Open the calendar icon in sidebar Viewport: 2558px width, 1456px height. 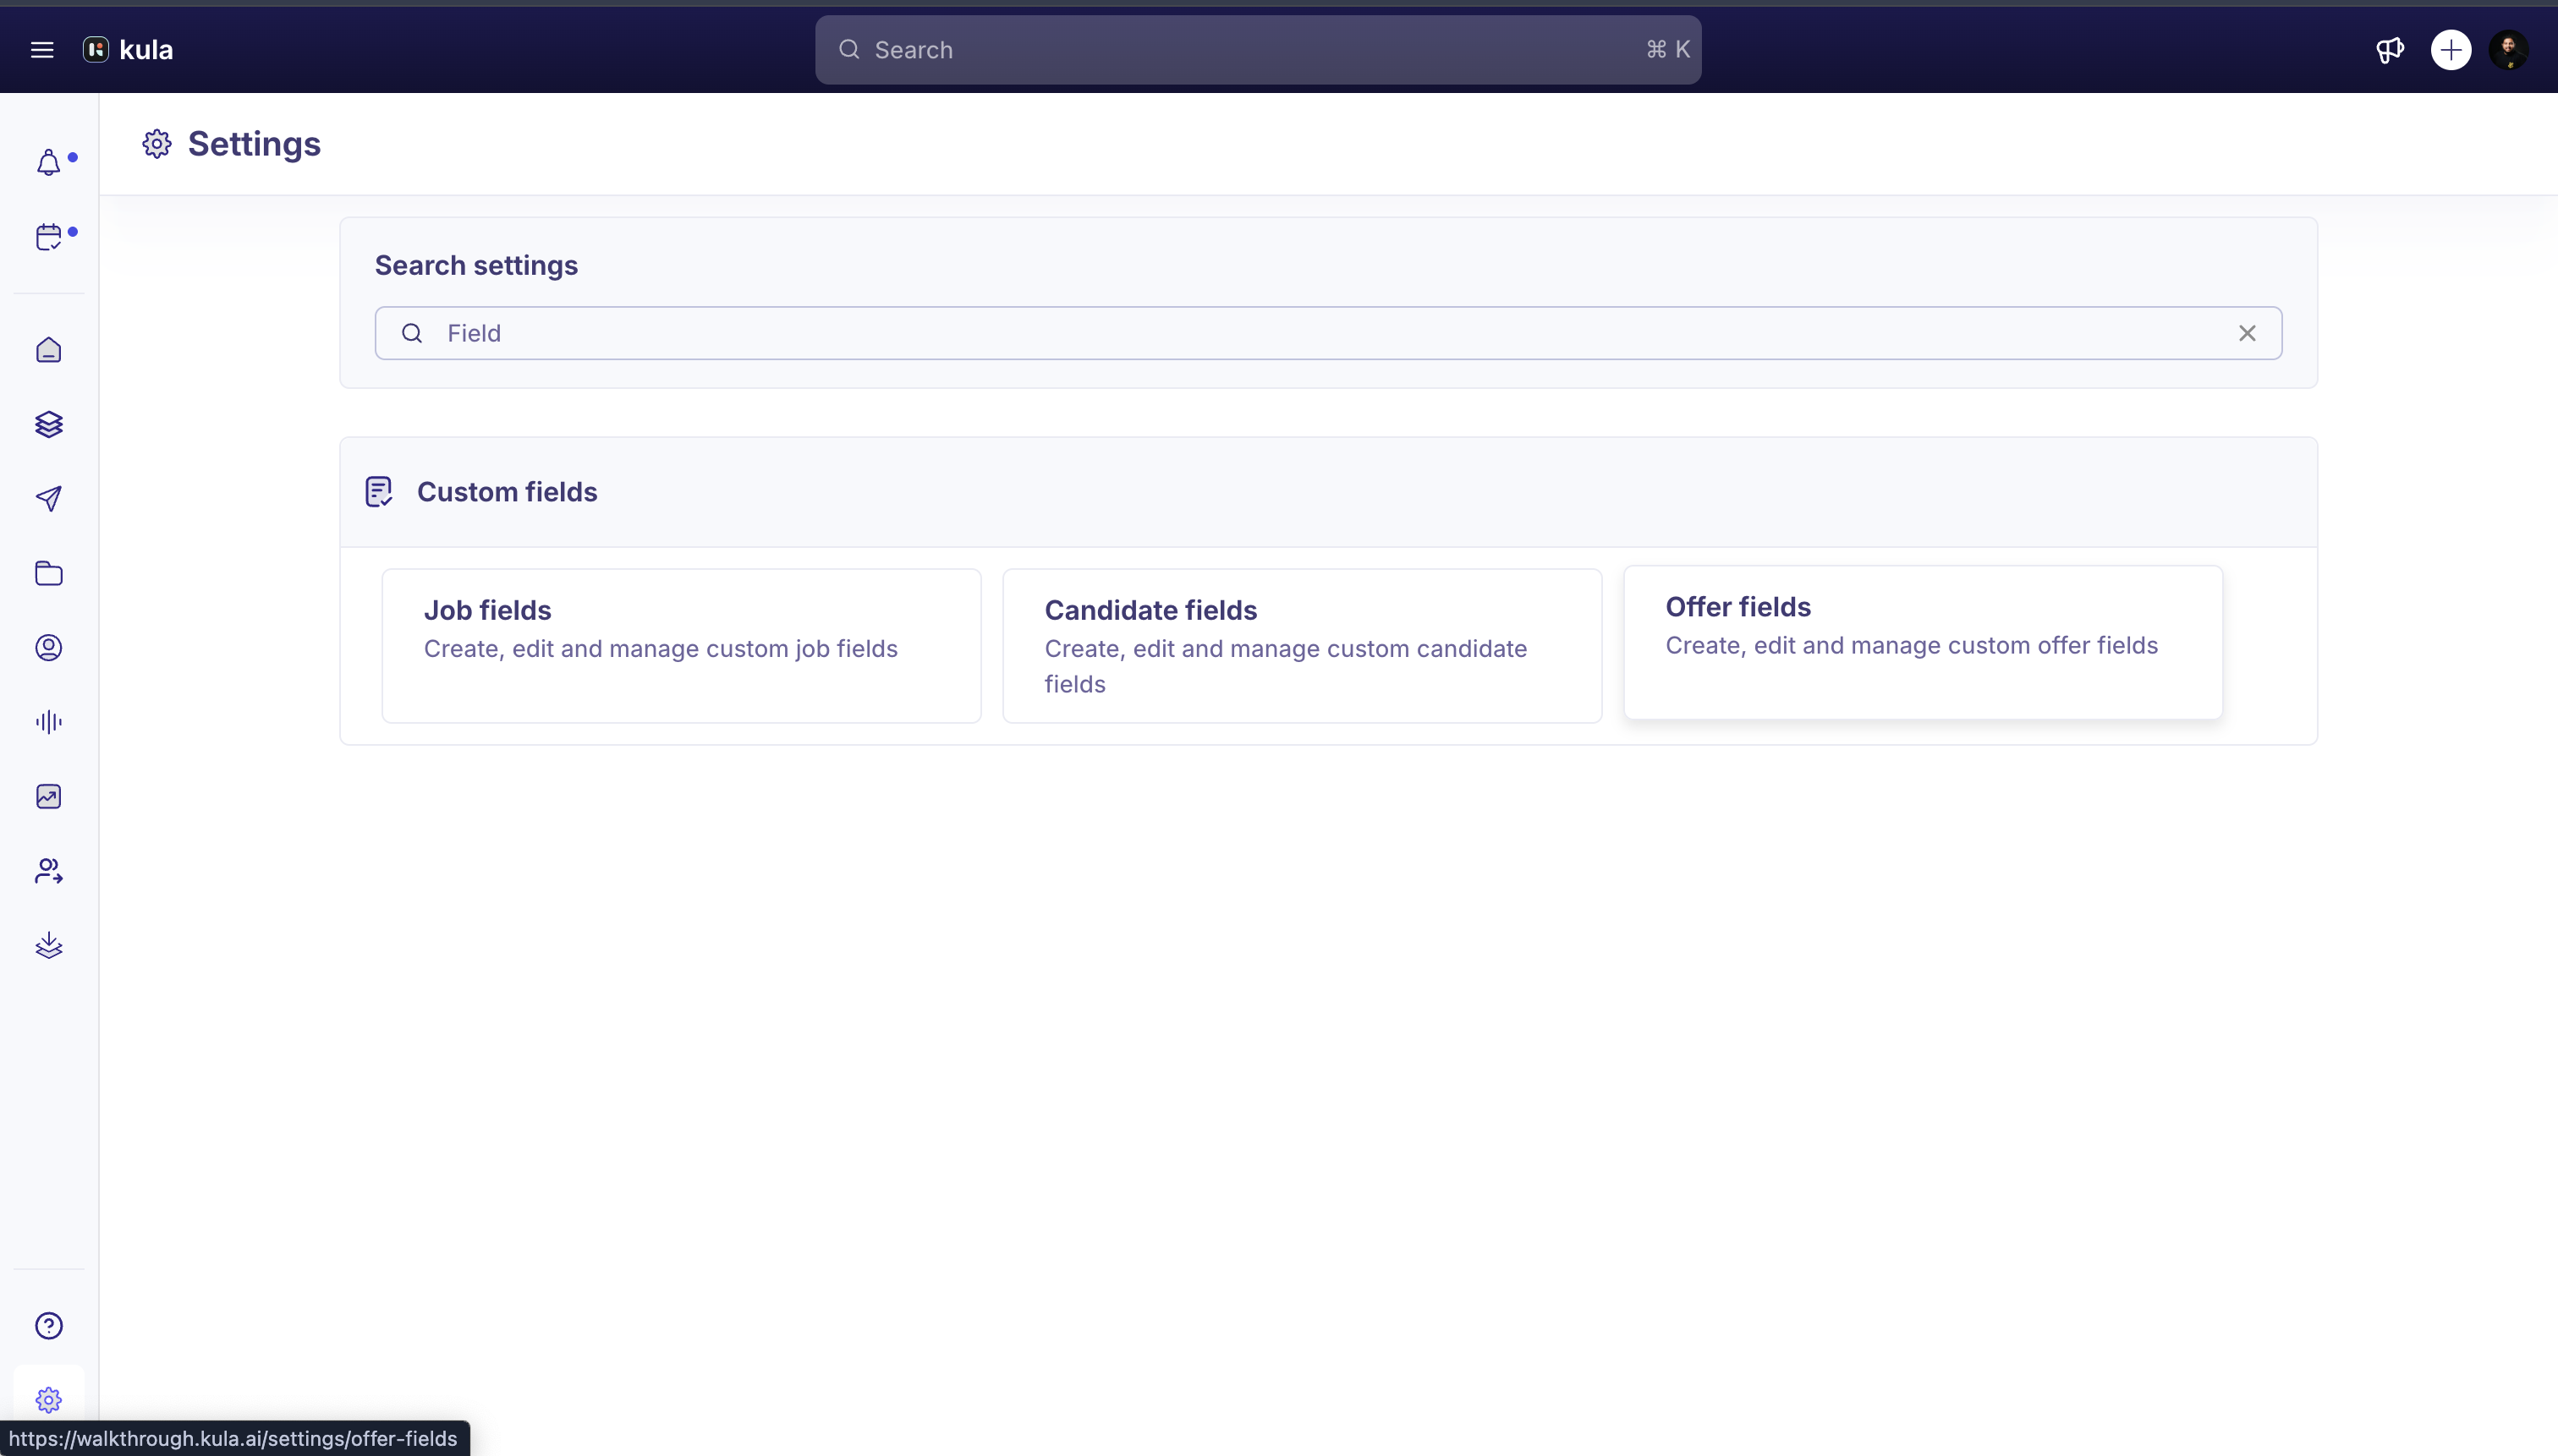[x=49, y=237]
